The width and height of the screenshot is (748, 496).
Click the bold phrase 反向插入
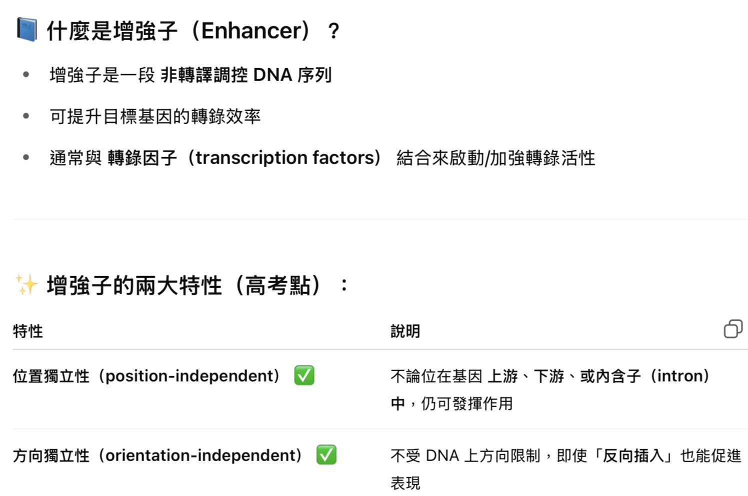(x=633, y=455)
